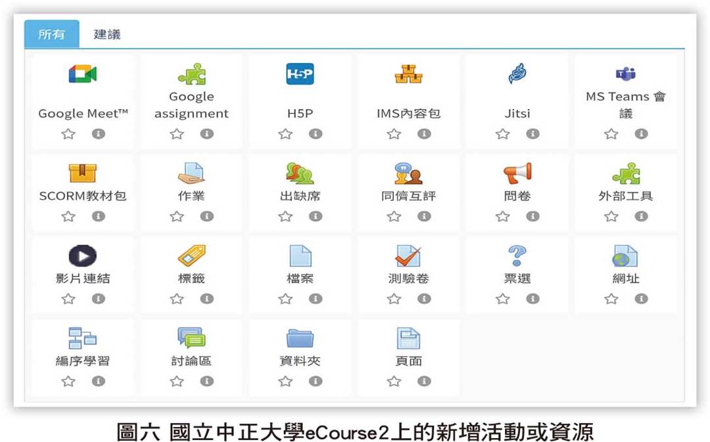Screen dimensions: 710x442
Task: Click the 票選 text label
Action: coord(517,278)
